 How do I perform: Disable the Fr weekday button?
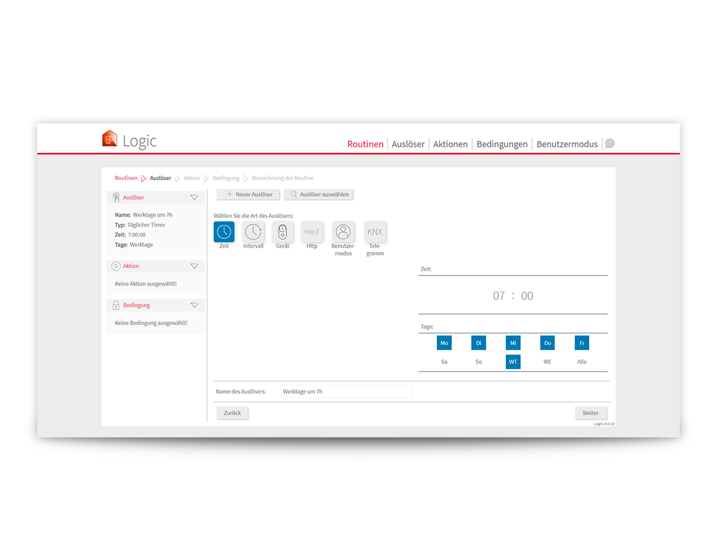click(581, 343)
